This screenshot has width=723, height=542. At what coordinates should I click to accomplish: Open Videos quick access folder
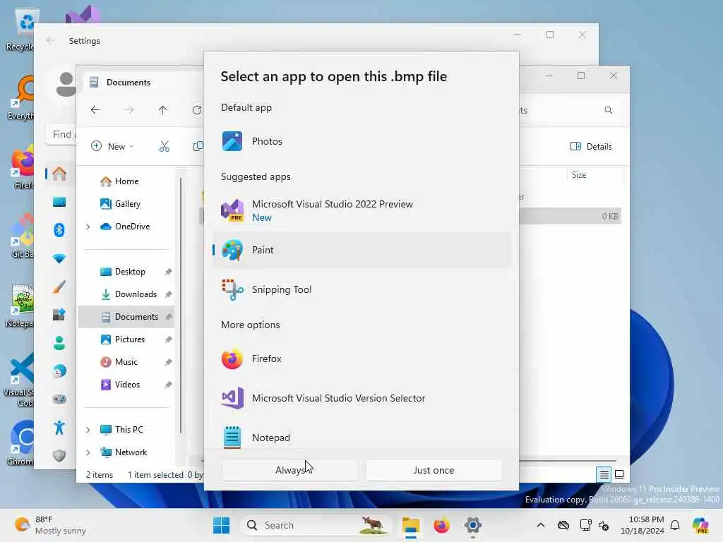[x=120, y=385]
